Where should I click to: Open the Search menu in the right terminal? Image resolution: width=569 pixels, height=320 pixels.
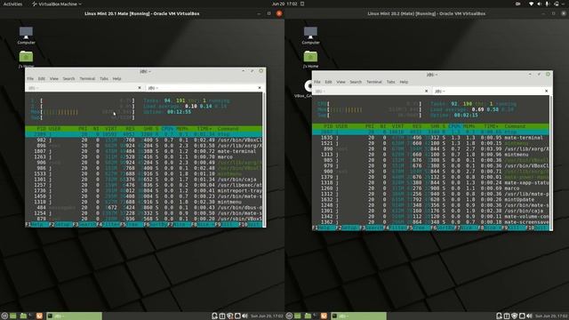pyautogui.click(x=356, y=82)
